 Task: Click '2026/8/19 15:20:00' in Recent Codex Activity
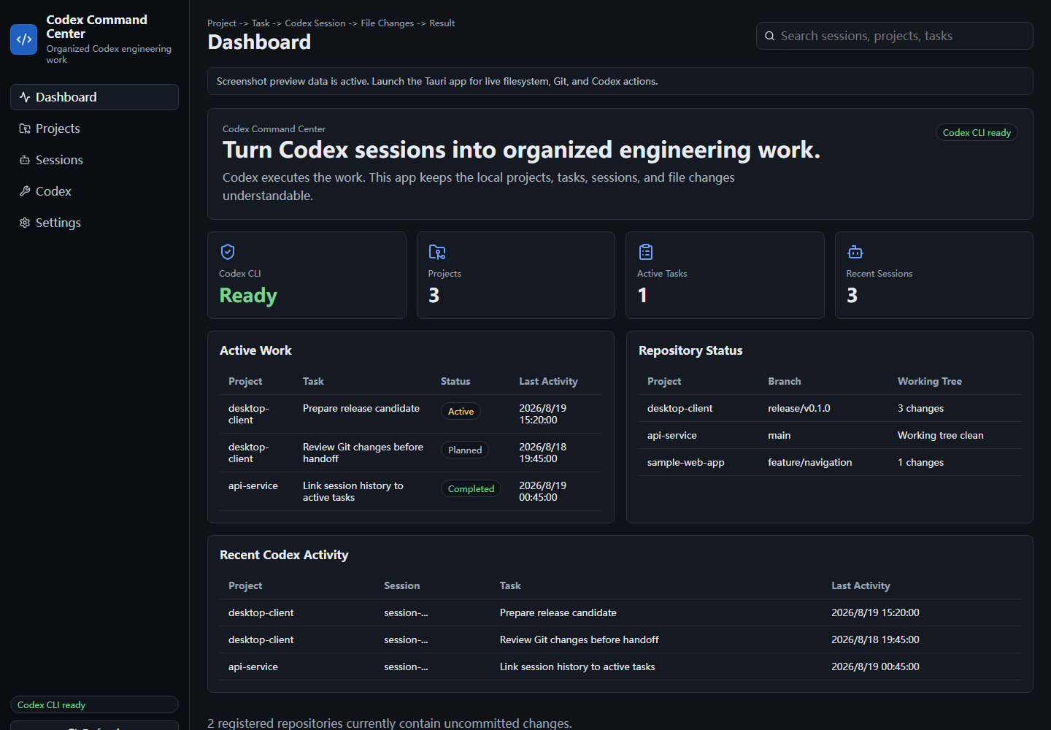coord(875,612)
